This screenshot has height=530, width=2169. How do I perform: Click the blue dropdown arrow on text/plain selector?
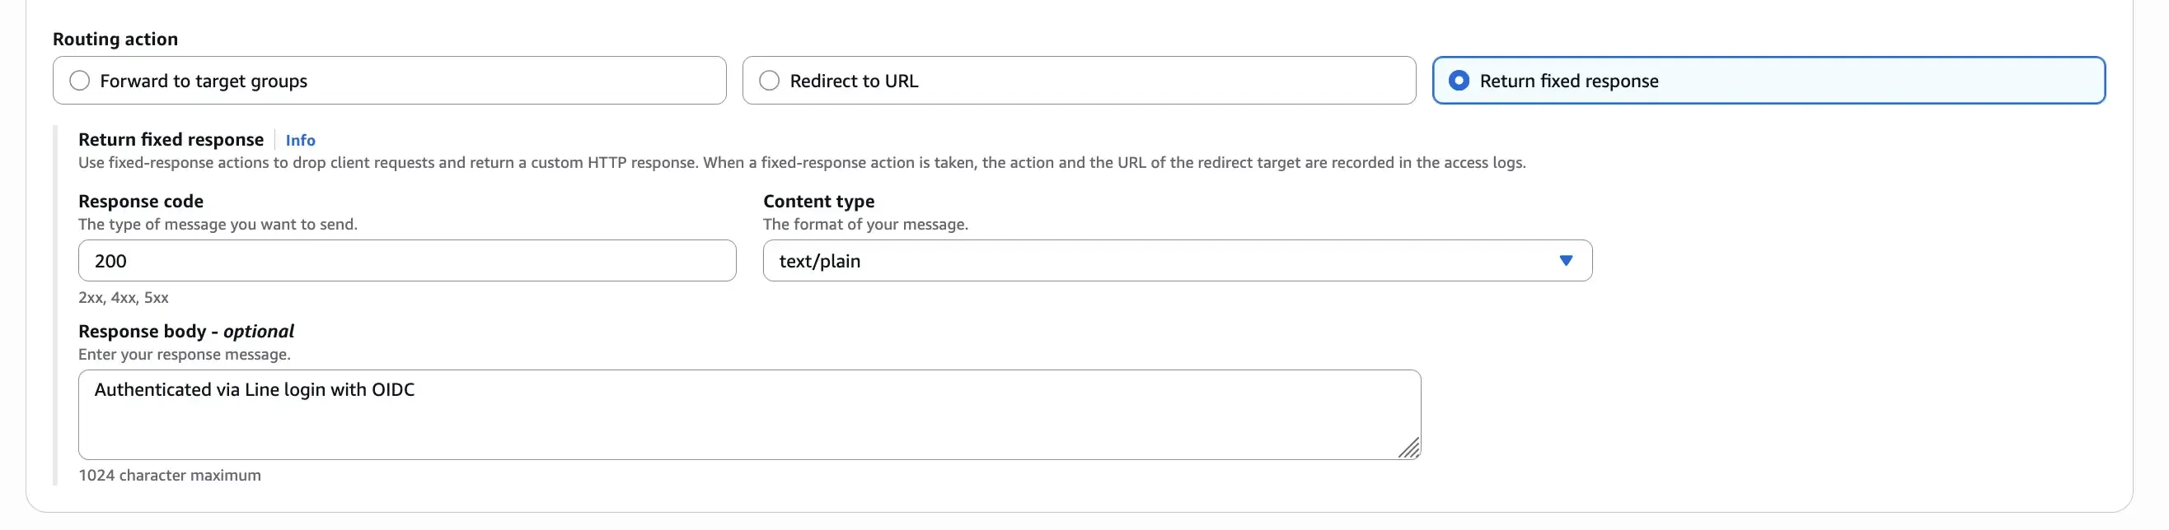1566,261
